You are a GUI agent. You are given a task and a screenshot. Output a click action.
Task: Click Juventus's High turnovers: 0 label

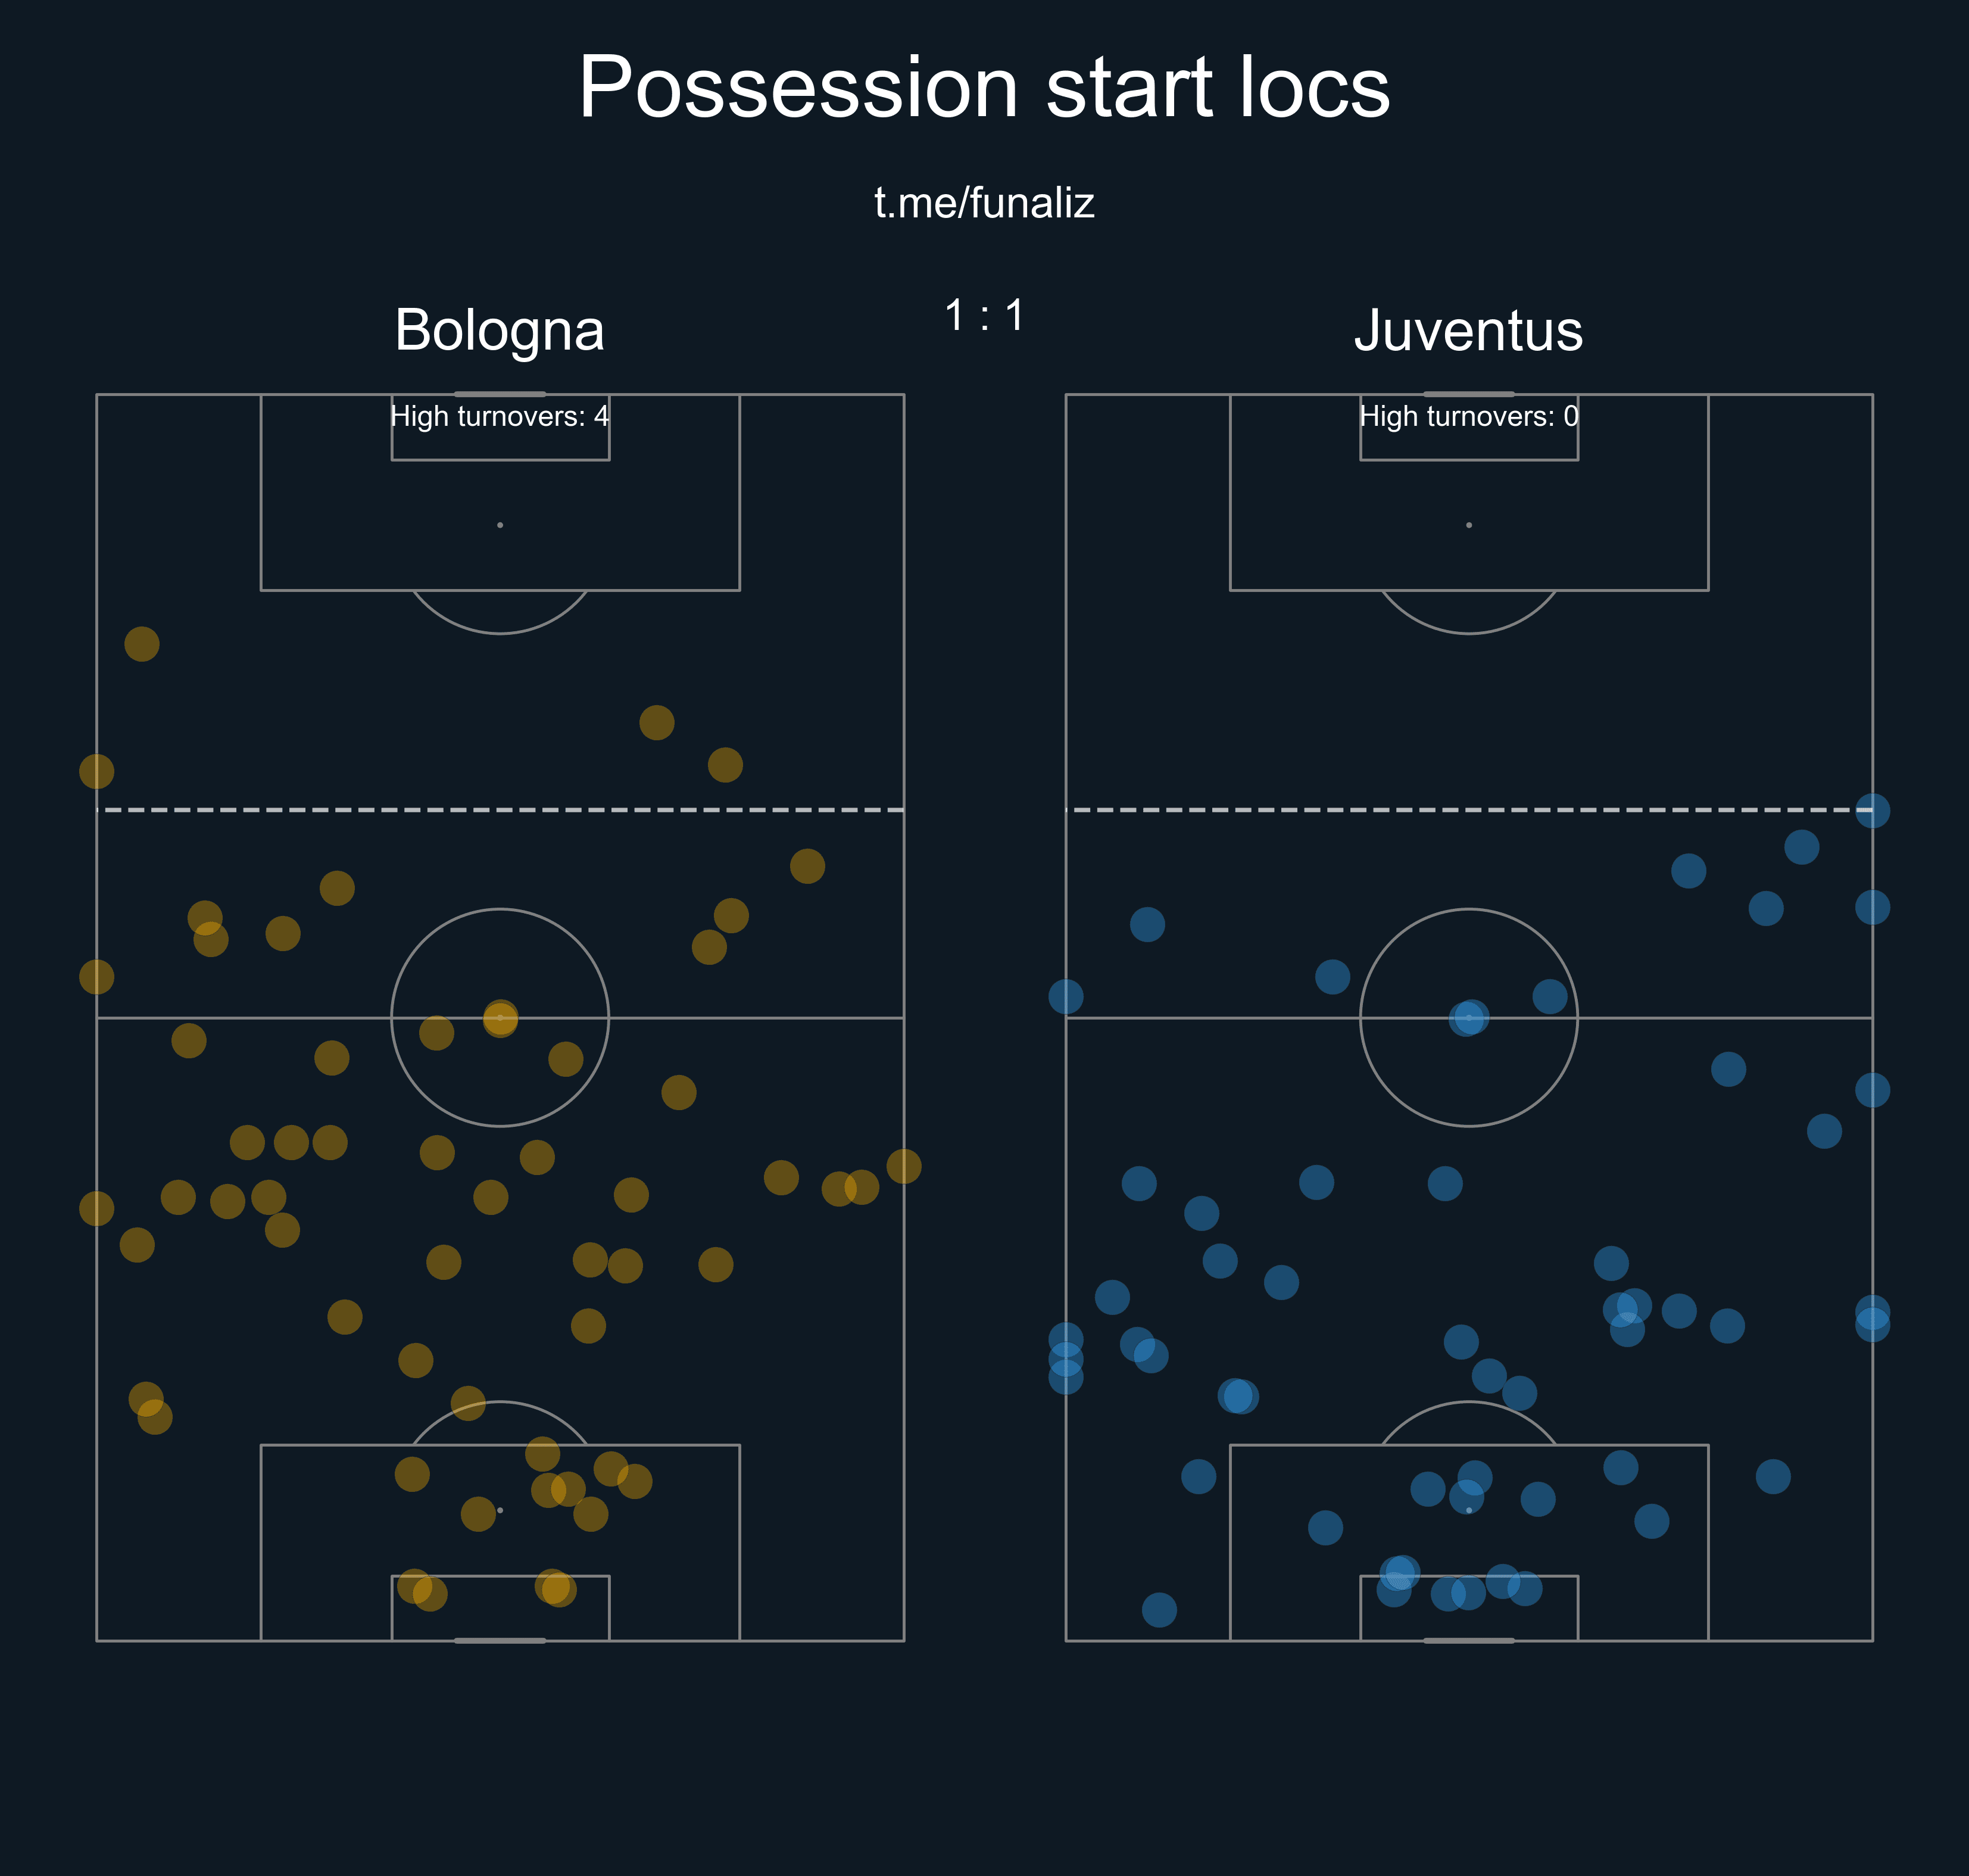pyautogui.click(x=1469, y=416)
